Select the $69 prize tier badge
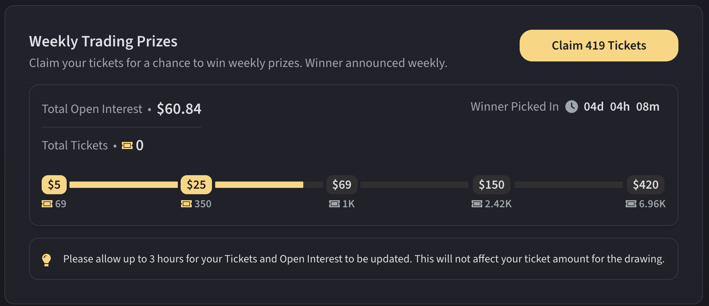The width and height of the screenshot is (709, 306). tap(341, 185)
